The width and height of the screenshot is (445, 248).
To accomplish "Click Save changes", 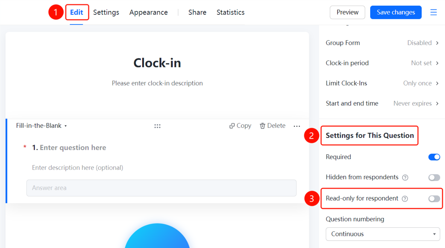I will (x=396, y=12).
